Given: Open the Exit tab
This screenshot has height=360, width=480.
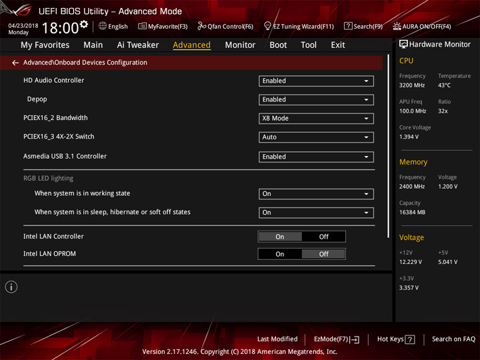Looking at the screenshot, I should [337, 45].
